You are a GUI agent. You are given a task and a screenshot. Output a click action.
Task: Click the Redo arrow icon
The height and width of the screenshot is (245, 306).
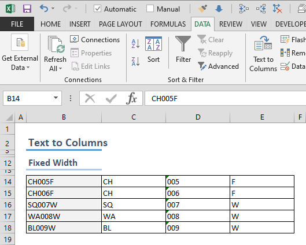(67, 9)
